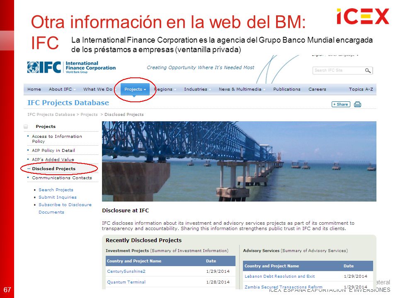Image resolution: width=398 pixels, height=298 pixels.
Task: Click Summary of Investment Information link
Action: (189, 251)
